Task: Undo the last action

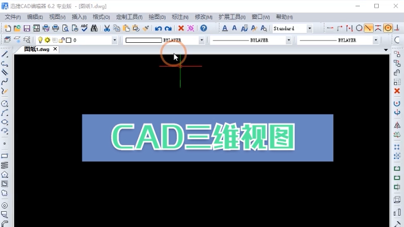Action: [x=158, y=28]
